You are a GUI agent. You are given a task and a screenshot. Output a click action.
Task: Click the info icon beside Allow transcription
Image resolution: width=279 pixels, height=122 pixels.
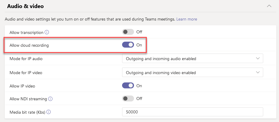(47, 32)
